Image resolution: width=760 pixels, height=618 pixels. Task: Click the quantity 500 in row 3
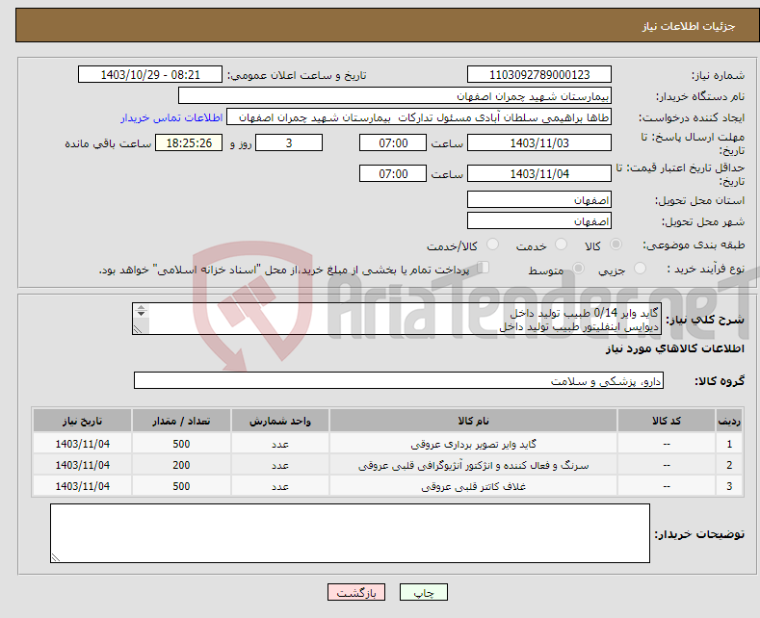(181, 486)
